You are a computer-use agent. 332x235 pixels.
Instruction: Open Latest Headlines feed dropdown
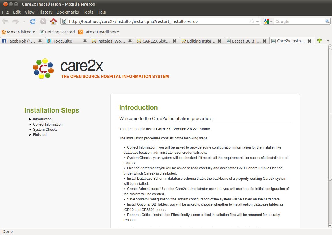(99, 32)
